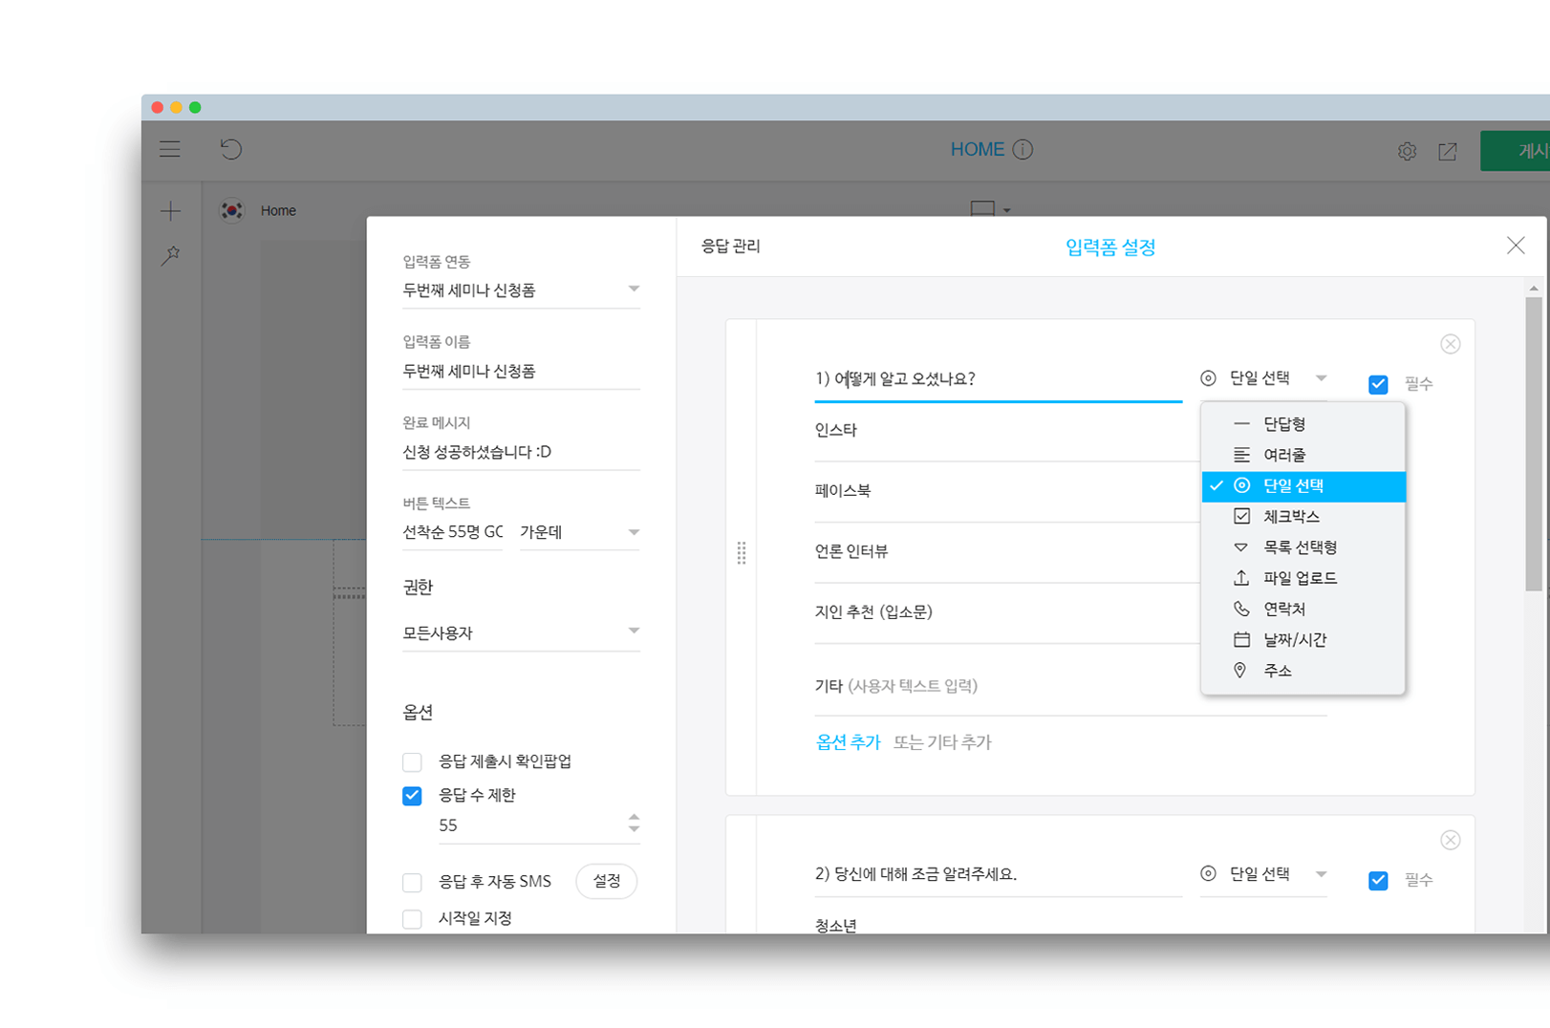The height and width of the screenshot is (1028, 1550).
Task: Uncheck 응답 수 제한 checkbox
Action: pos(412,796)
